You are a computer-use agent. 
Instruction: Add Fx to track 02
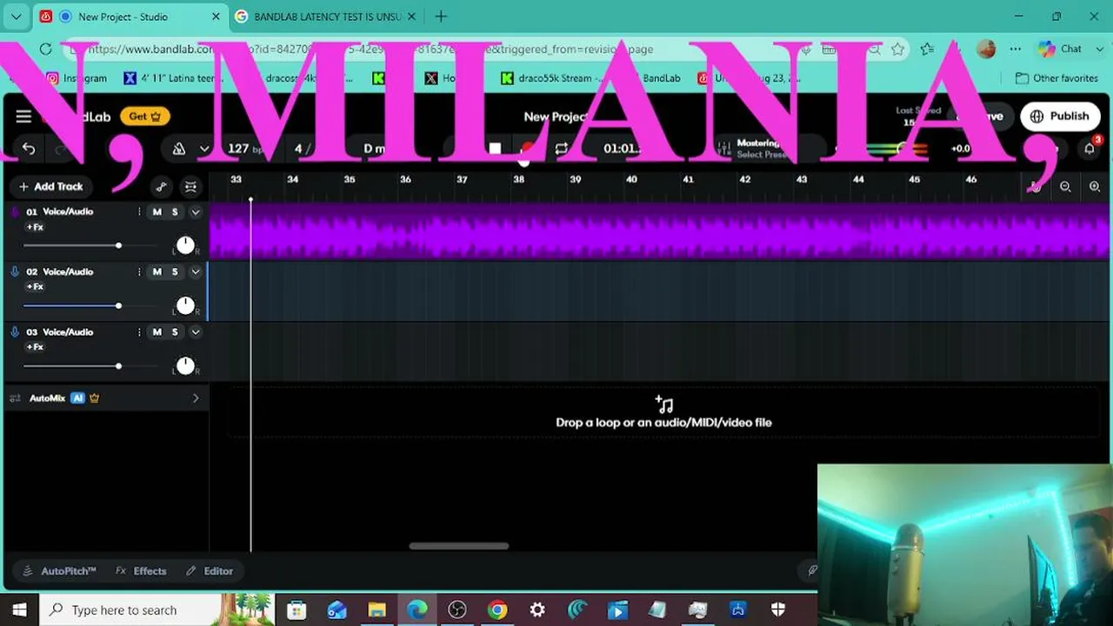35,287
